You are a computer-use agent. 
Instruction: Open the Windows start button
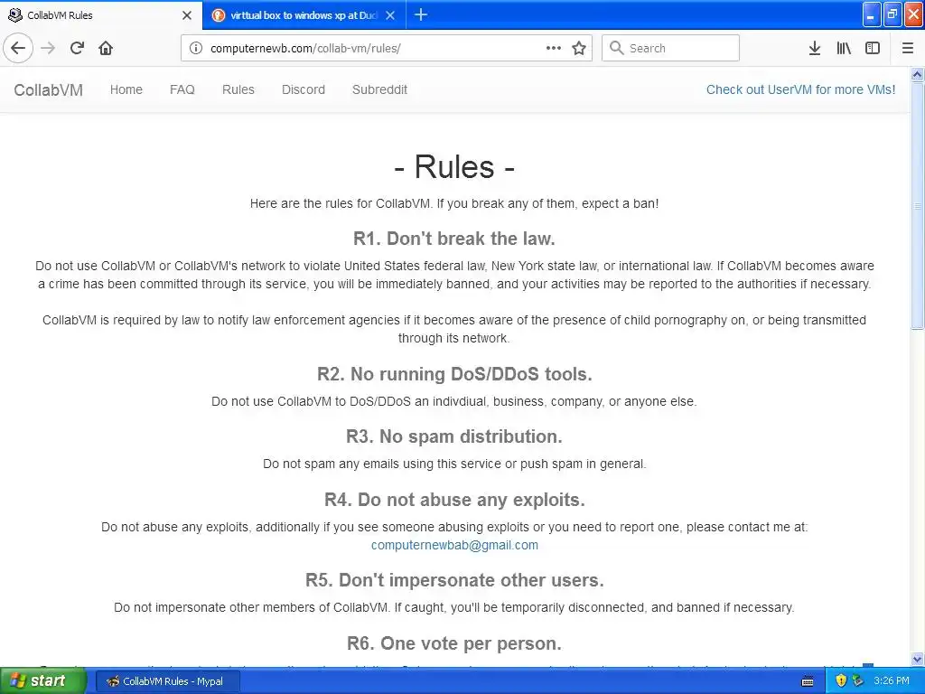click(42, 681)
